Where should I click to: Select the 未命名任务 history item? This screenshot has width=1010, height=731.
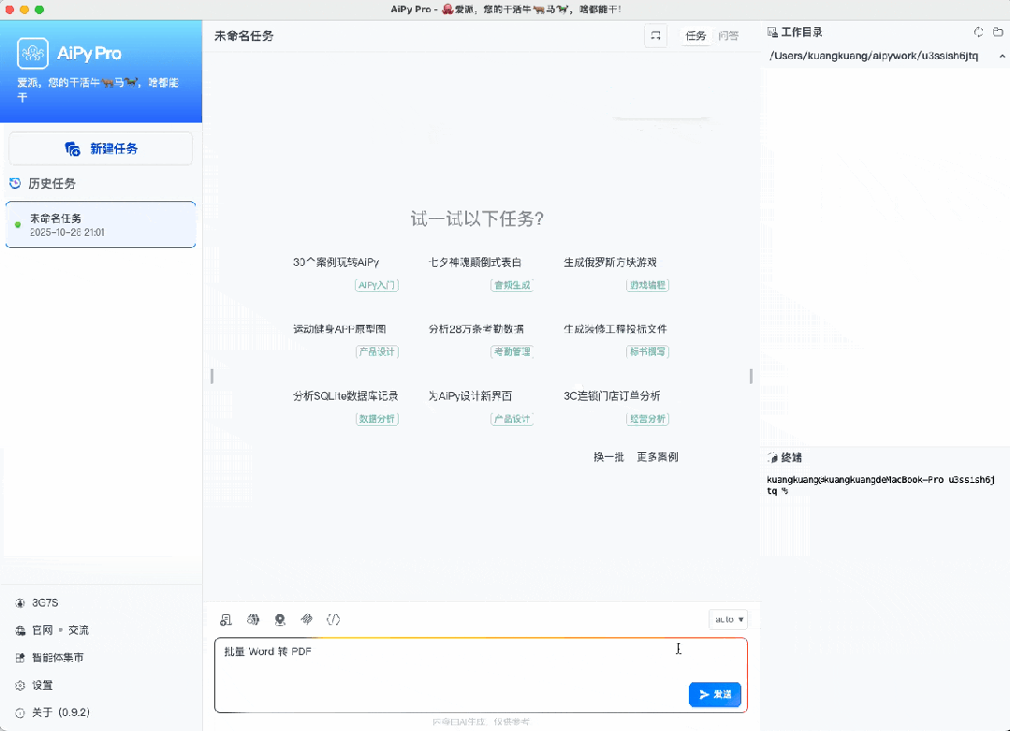101,225
